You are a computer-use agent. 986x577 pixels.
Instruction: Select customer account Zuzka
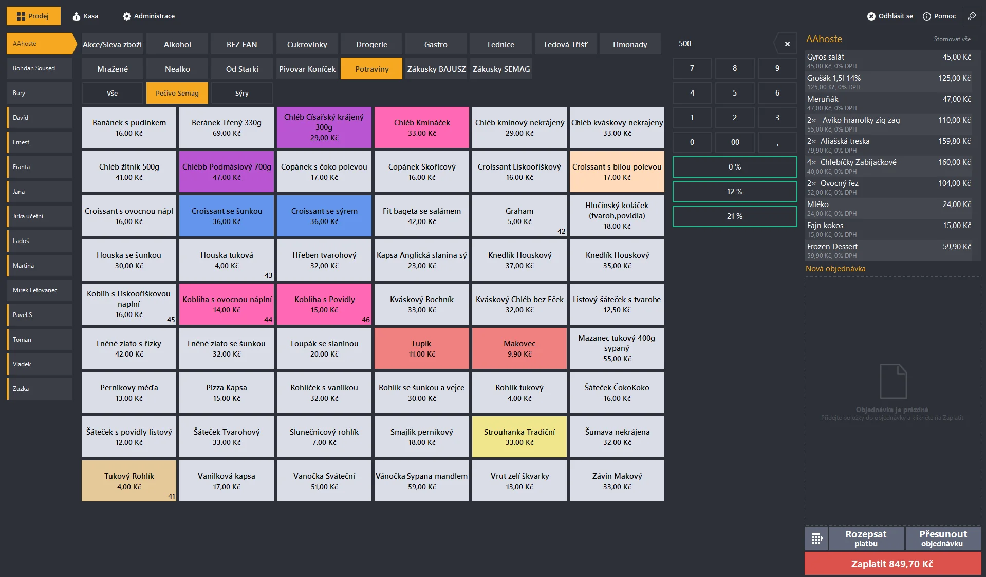[40, 389]
